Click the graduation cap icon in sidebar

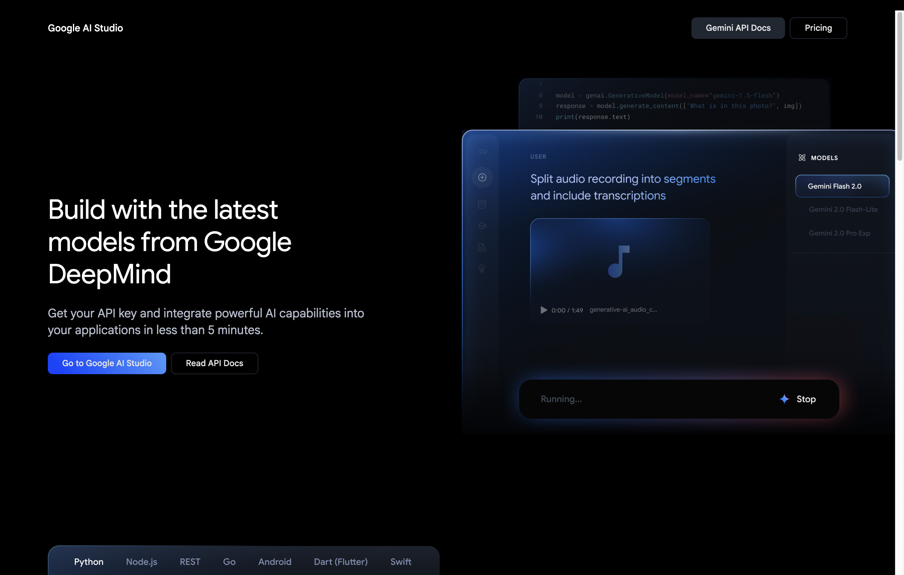tap(482, 226)
